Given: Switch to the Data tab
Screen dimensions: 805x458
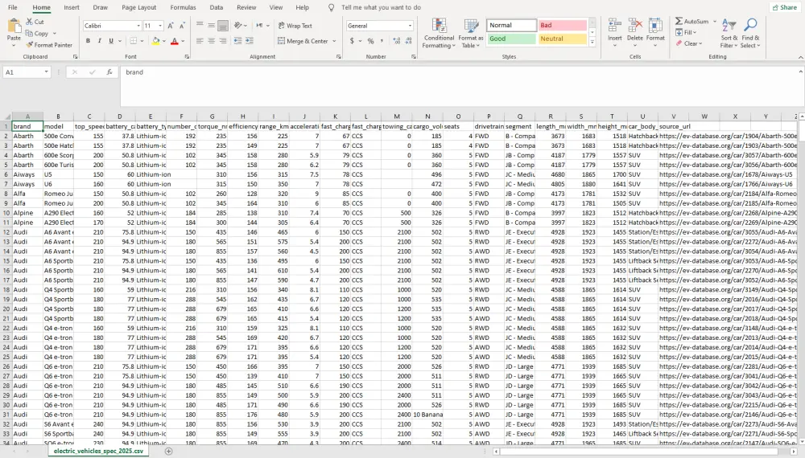Looking at the screenshot, I should (216, 8).
